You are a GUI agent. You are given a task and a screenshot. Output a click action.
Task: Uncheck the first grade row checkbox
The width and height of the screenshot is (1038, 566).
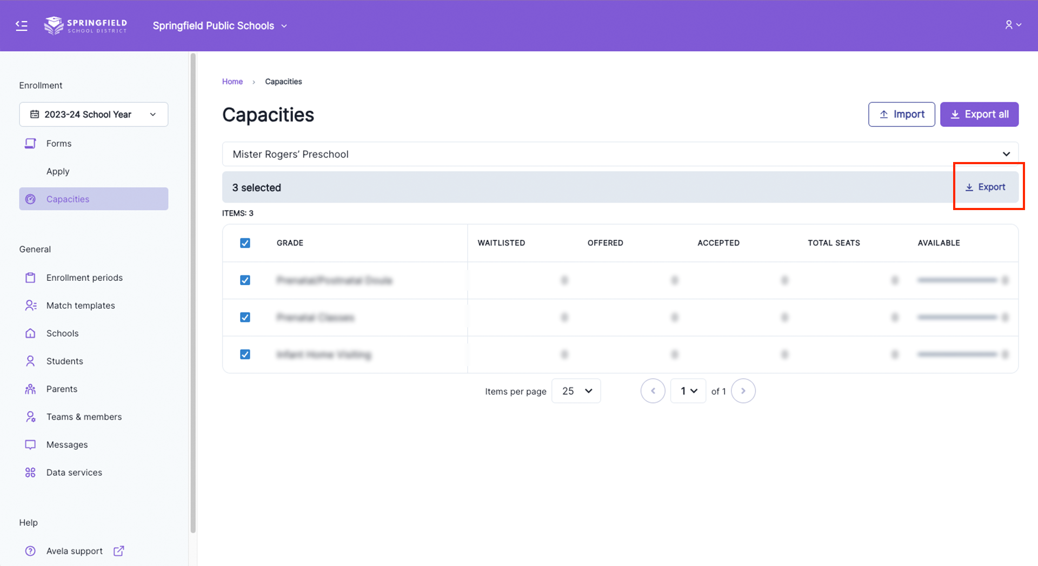coord(245,280)
